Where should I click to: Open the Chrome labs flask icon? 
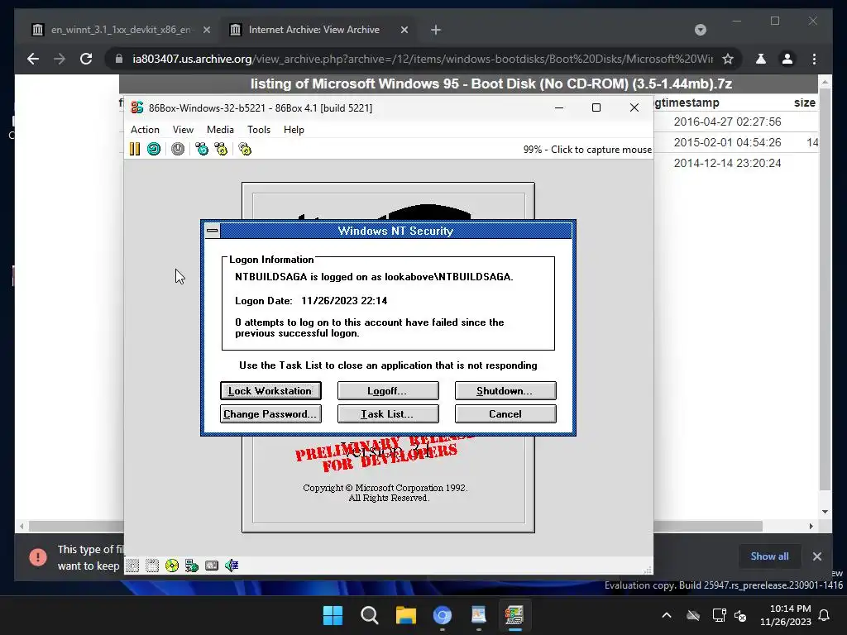(x=761, y=59)
